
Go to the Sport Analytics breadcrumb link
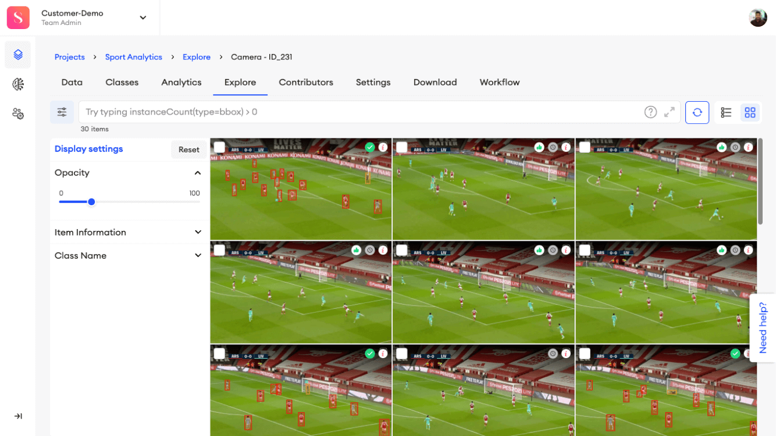pyautogui.click(x=134, y=57)
